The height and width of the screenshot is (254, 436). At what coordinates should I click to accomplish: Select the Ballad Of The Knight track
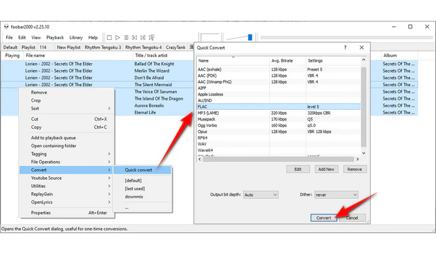[154, 64]
